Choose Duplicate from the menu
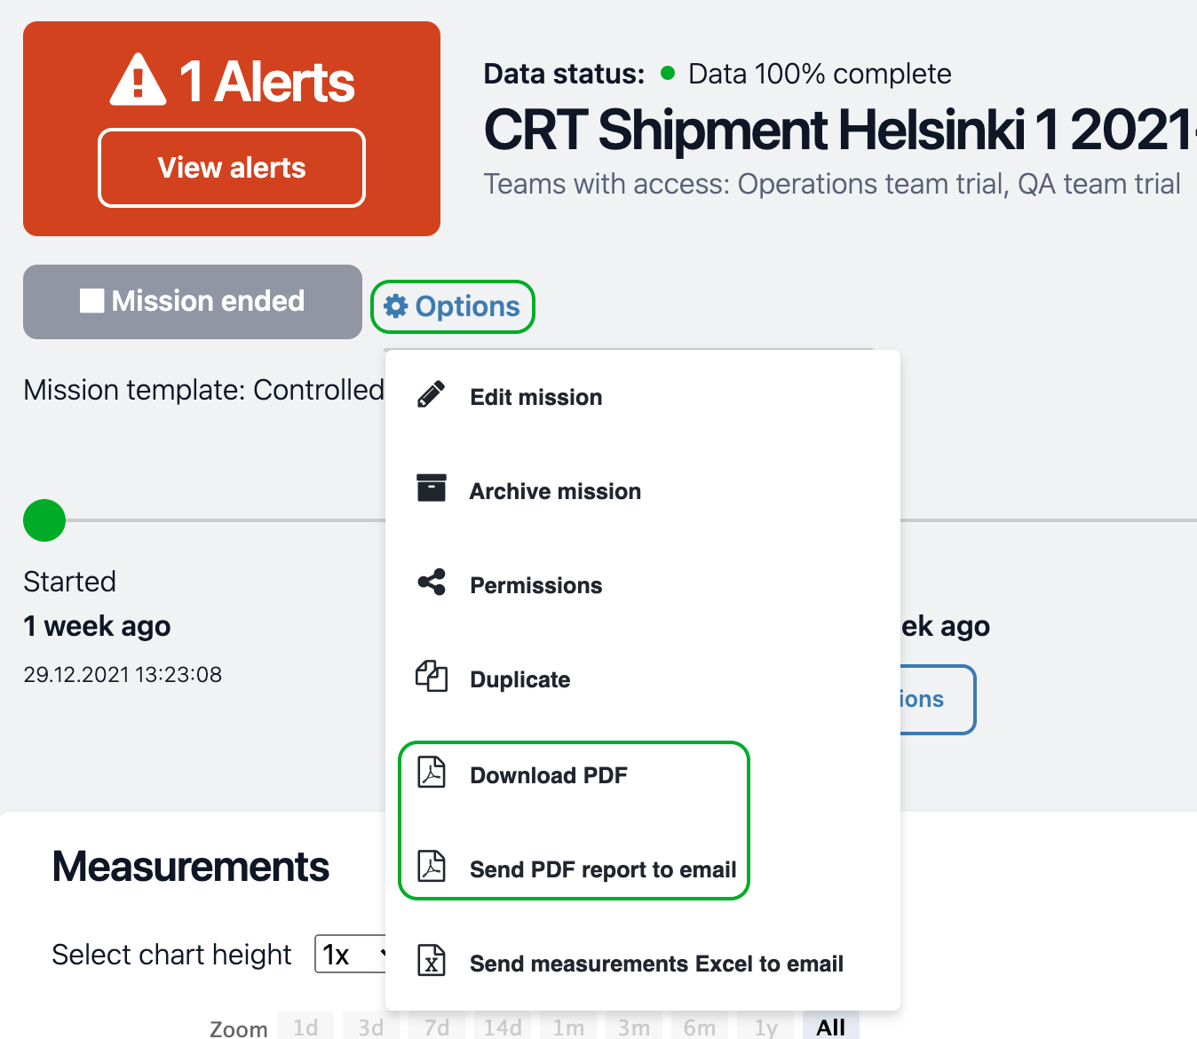This screenshot has height=1039, width=1197. 643,679
